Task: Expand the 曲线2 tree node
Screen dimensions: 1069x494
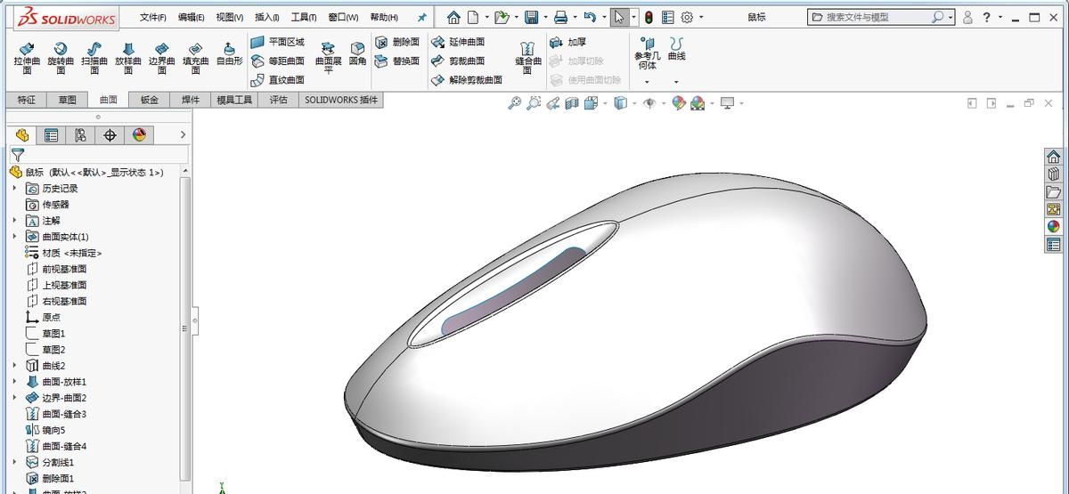Action: [x=14, y=365]
